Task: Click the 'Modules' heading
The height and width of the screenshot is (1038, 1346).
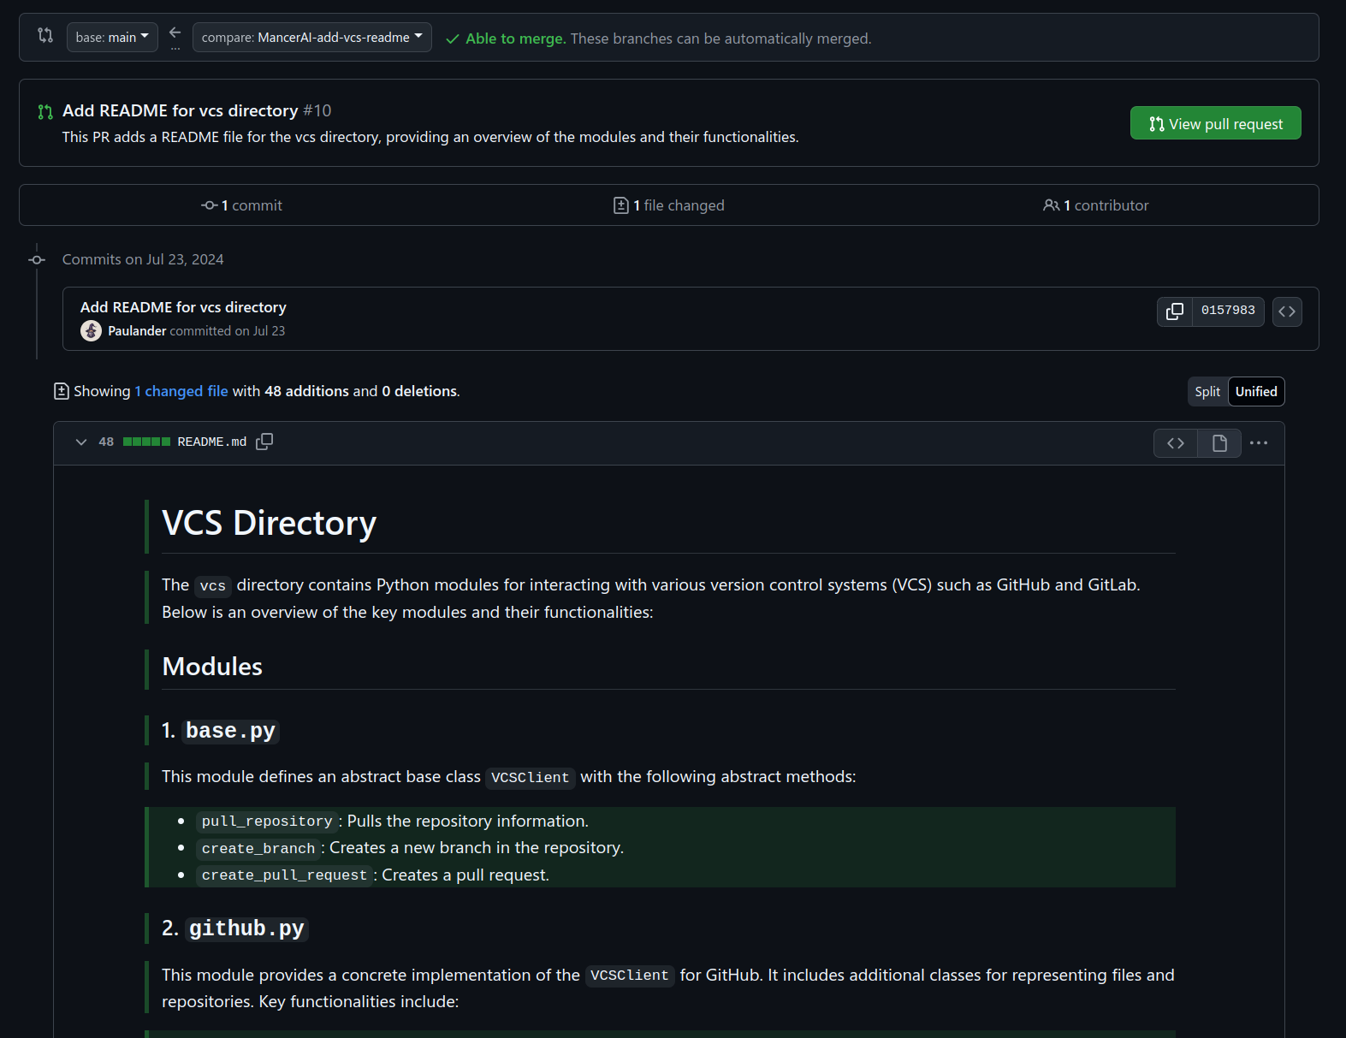Action: tap(212, 667)
